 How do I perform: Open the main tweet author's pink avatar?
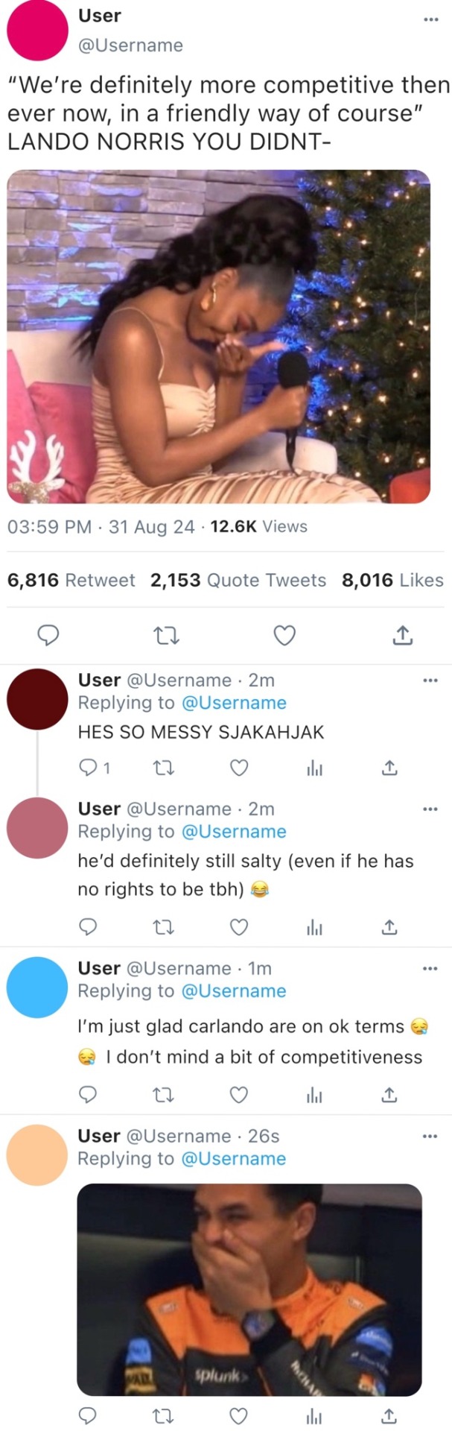click(37, 30)
